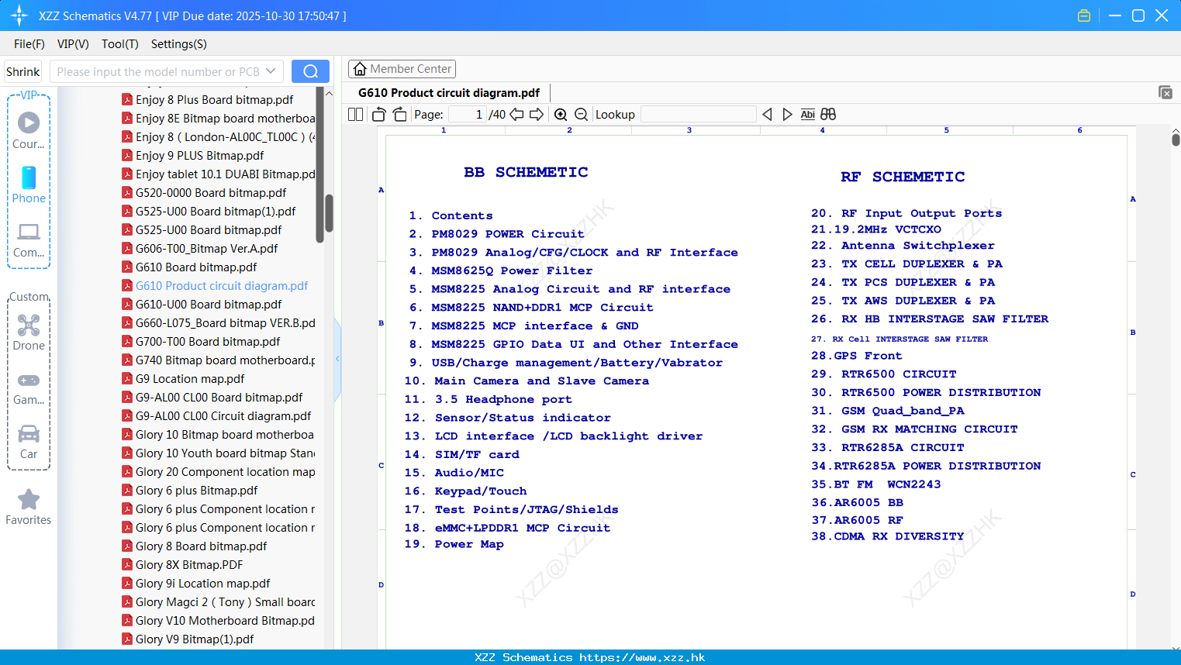Open Glory 8 Board bitmap.pdf

pos(201,546)
